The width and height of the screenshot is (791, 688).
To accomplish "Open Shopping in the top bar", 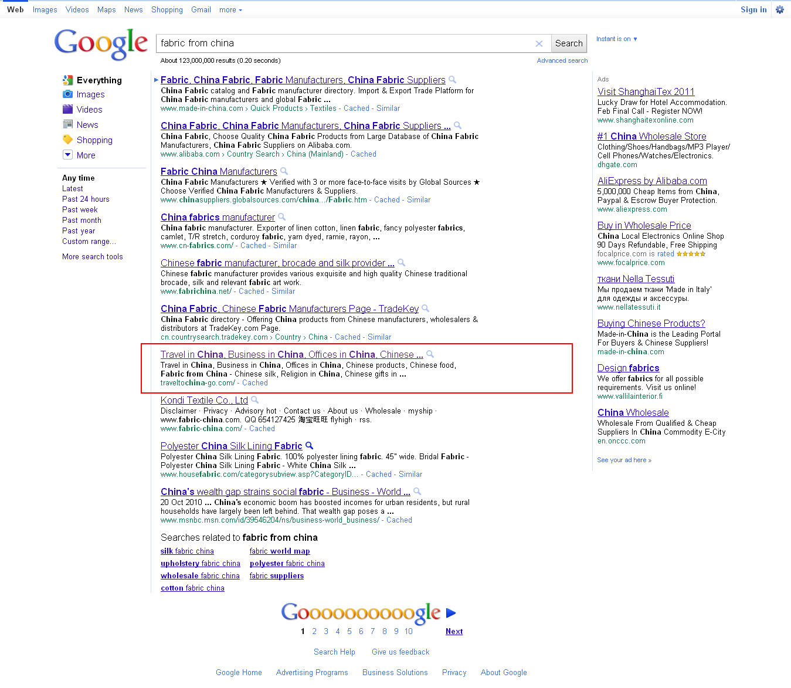I will [x=167, y=10].
